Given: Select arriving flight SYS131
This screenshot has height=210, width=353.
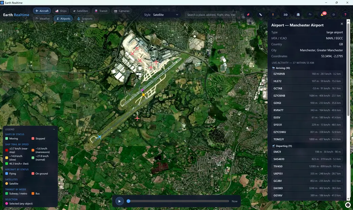Looking at the screenshot, I should [307, 125].
